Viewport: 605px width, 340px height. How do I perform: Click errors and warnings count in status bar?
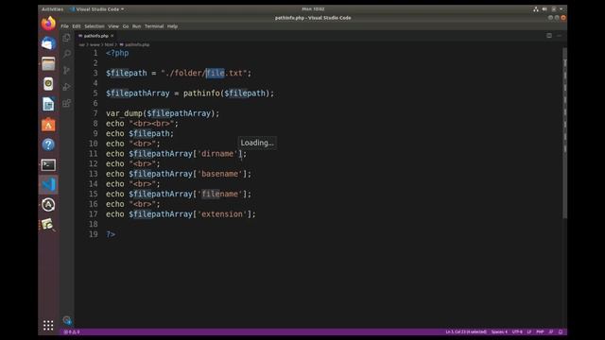(x=72, y=331)
